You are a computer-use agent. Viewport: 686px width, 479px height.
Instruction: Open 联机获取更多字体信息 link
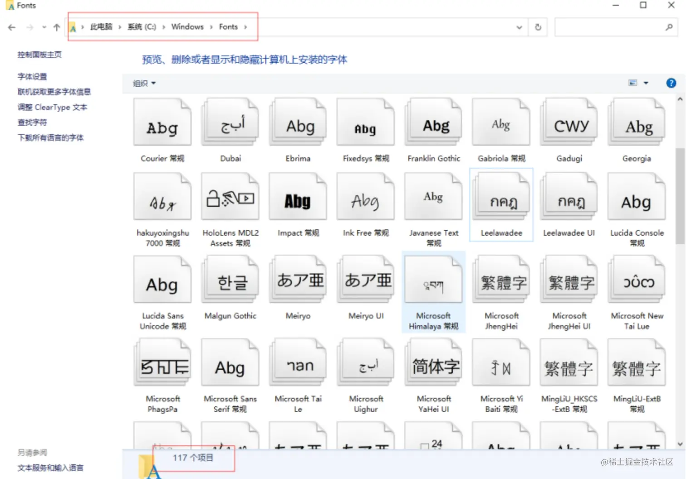click(54, 92)
